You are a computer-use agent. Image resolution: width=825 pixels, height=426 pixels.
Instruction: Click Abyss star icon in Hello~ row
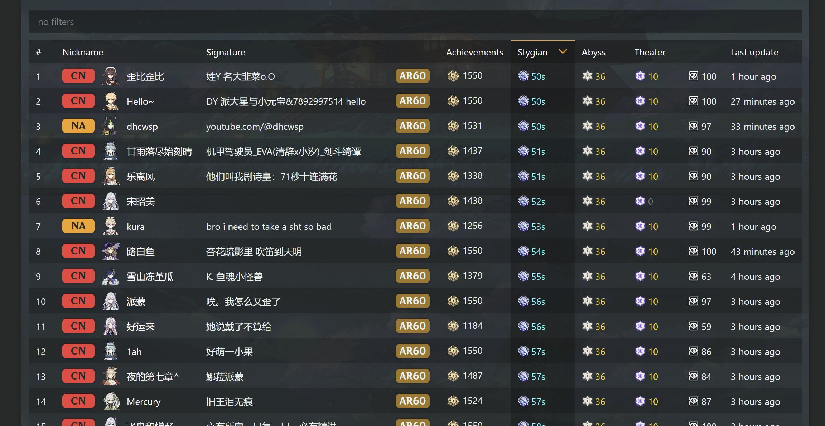[587, 101]
